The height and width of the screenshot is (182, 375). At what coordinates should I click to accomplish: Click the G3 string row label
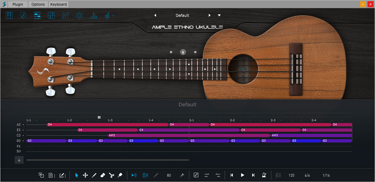[19, 141]
